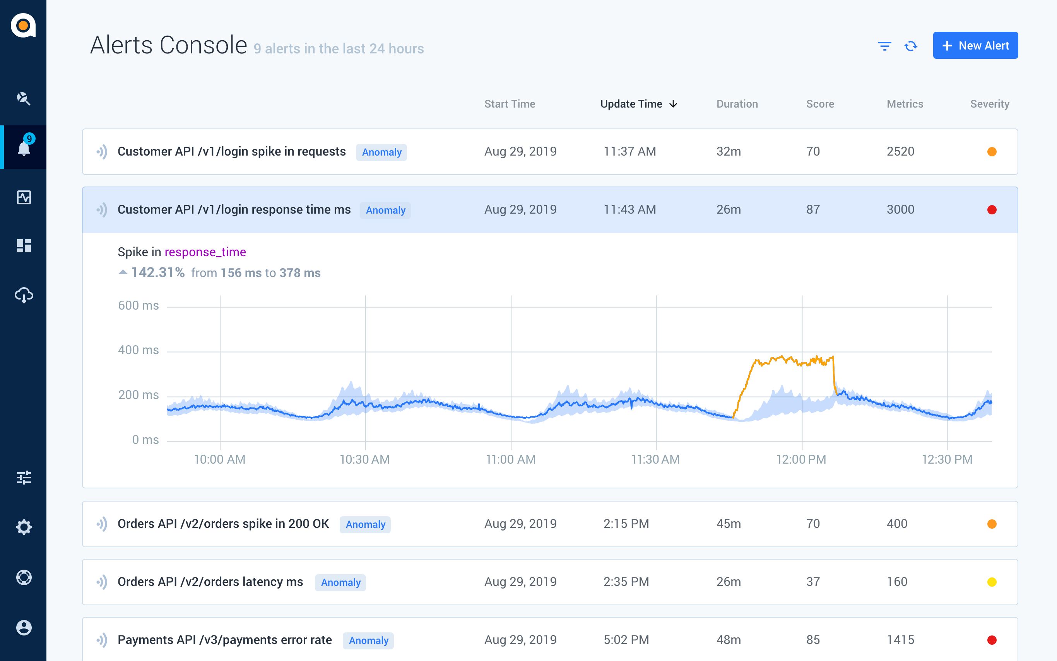The image size is (1057, 661).
Task: Click Anomaly tag on login spike in requests
Action: click(x=381, y=152)
